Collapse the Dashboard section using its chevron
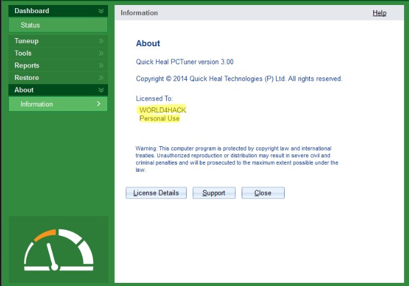Viewport: 409px width, 286px height. [x=101, y=11]
